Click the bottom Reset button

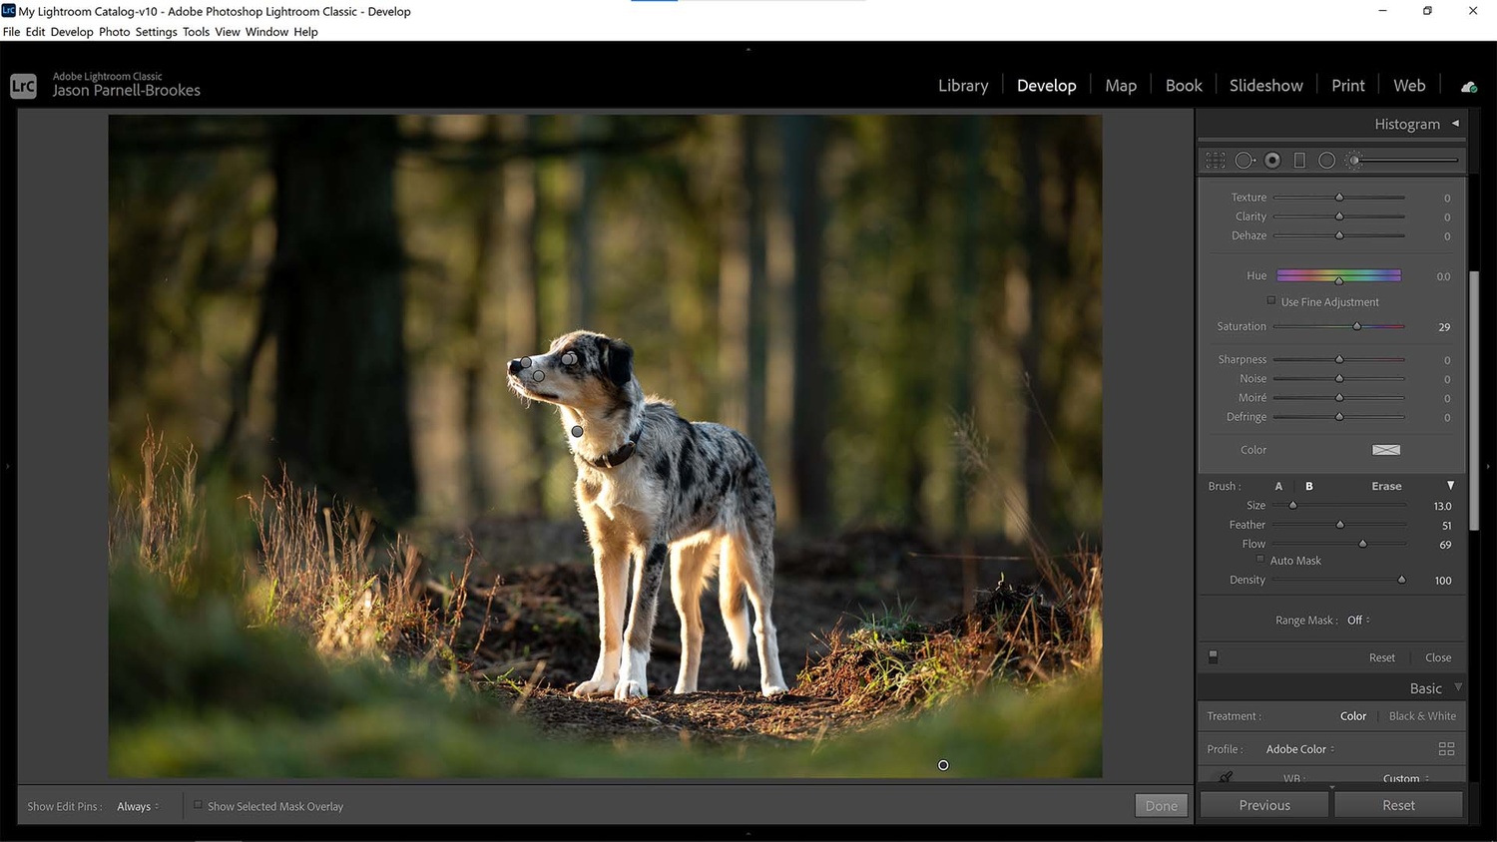tap(1398, 805)
